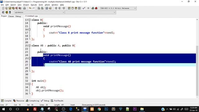Screen dimensions: 199x112
Task: Click the 'AB obj;' line in main
Action: coord(41,87)
